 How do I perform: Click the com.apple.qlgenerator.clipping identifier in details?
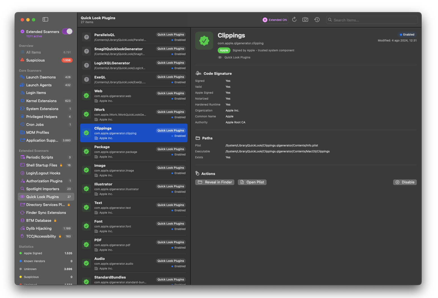(x=241, y=43)
